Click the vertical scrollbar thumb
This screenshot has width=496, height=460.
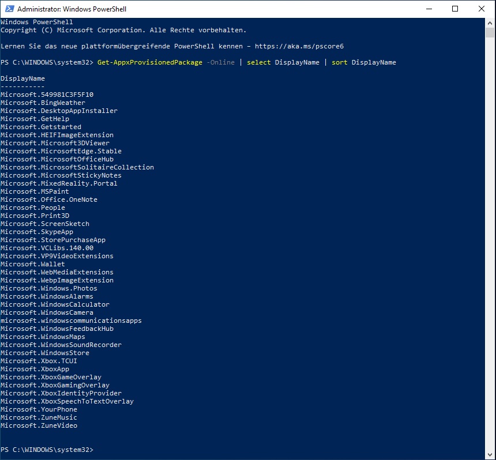point(490,32)
